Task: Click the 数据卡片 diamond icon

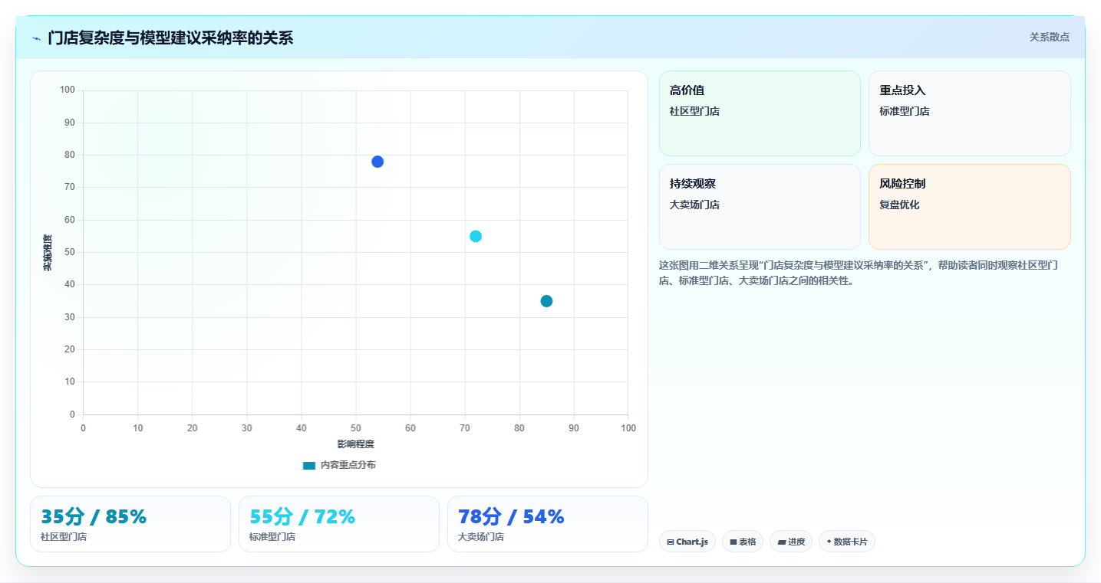Action: (829, 542)
